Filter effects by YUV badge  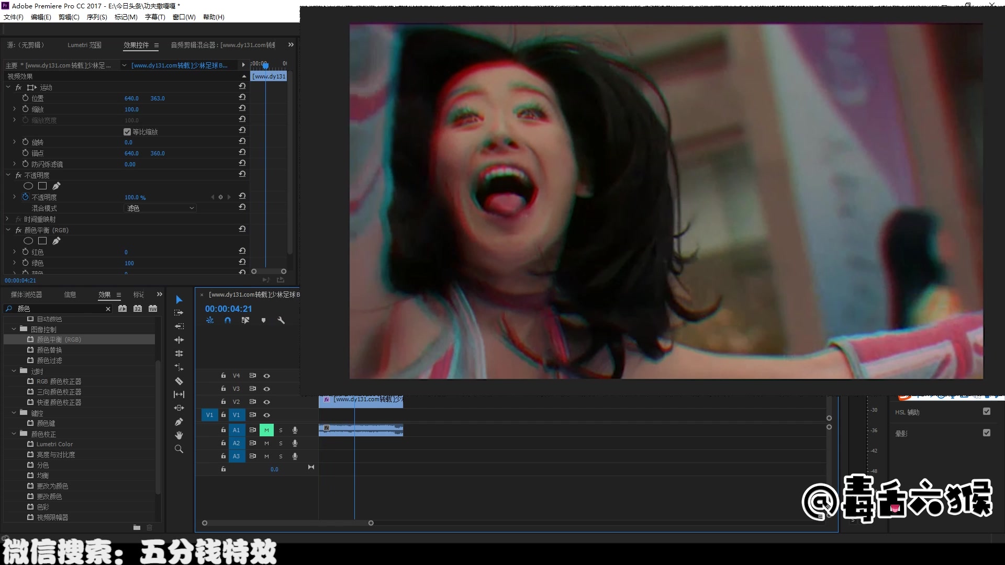(x=153, y=309)
